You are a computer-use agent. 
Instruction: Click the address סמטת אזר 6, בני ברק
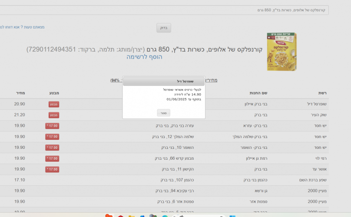[175, 201]
